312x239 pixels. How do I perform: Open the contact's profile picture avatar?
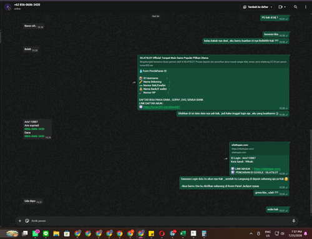tap(8, 7)
